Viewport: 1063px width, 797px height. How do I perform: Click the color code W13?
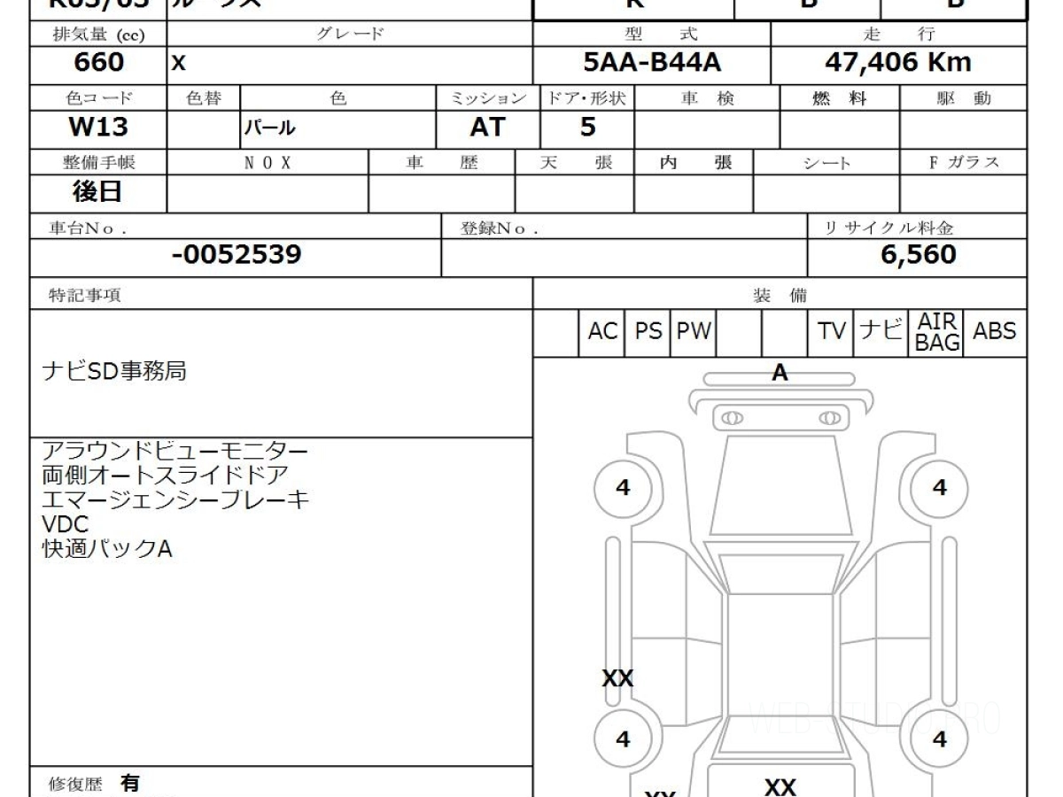click(x=98, y=128)
